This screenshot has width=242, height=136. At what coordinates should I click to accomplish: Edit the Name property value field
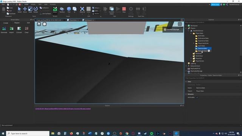click(x=218, y=88)
